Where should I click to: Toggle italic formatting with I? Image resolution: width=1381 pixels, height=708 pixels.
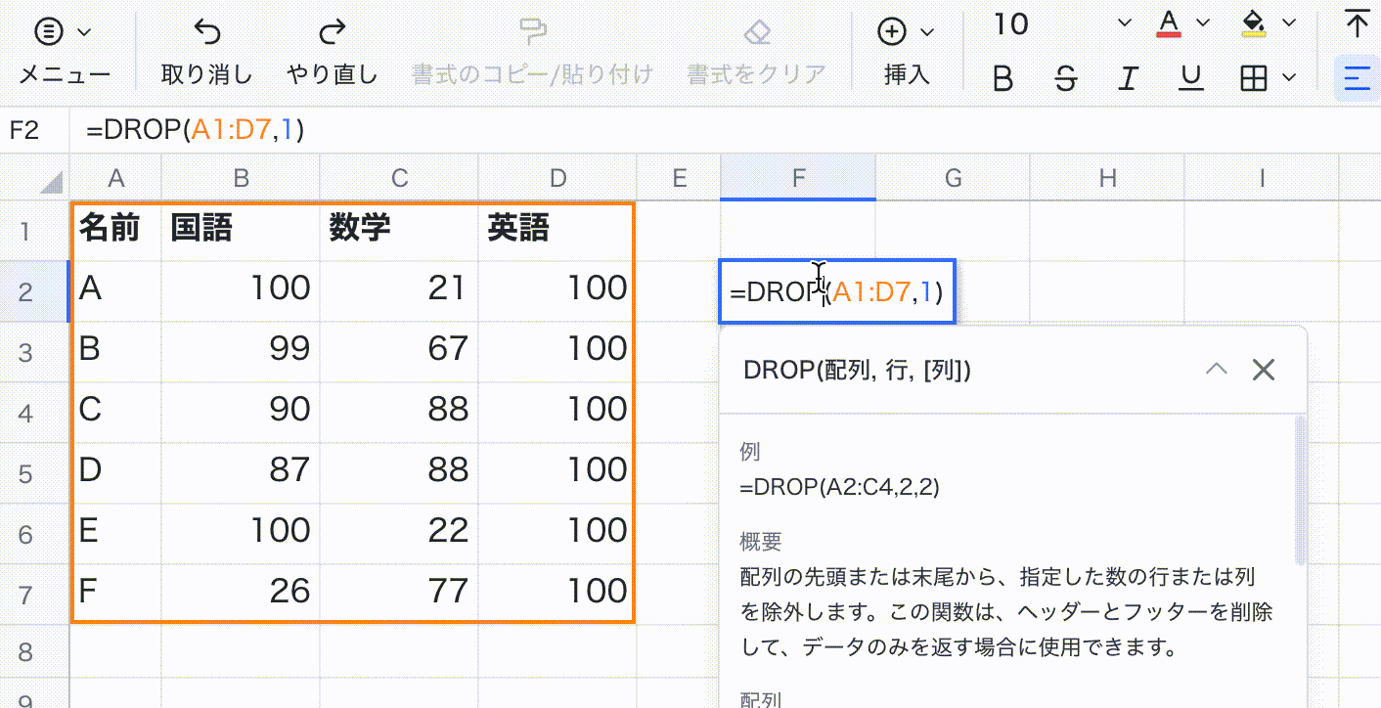coord(1129,78)
